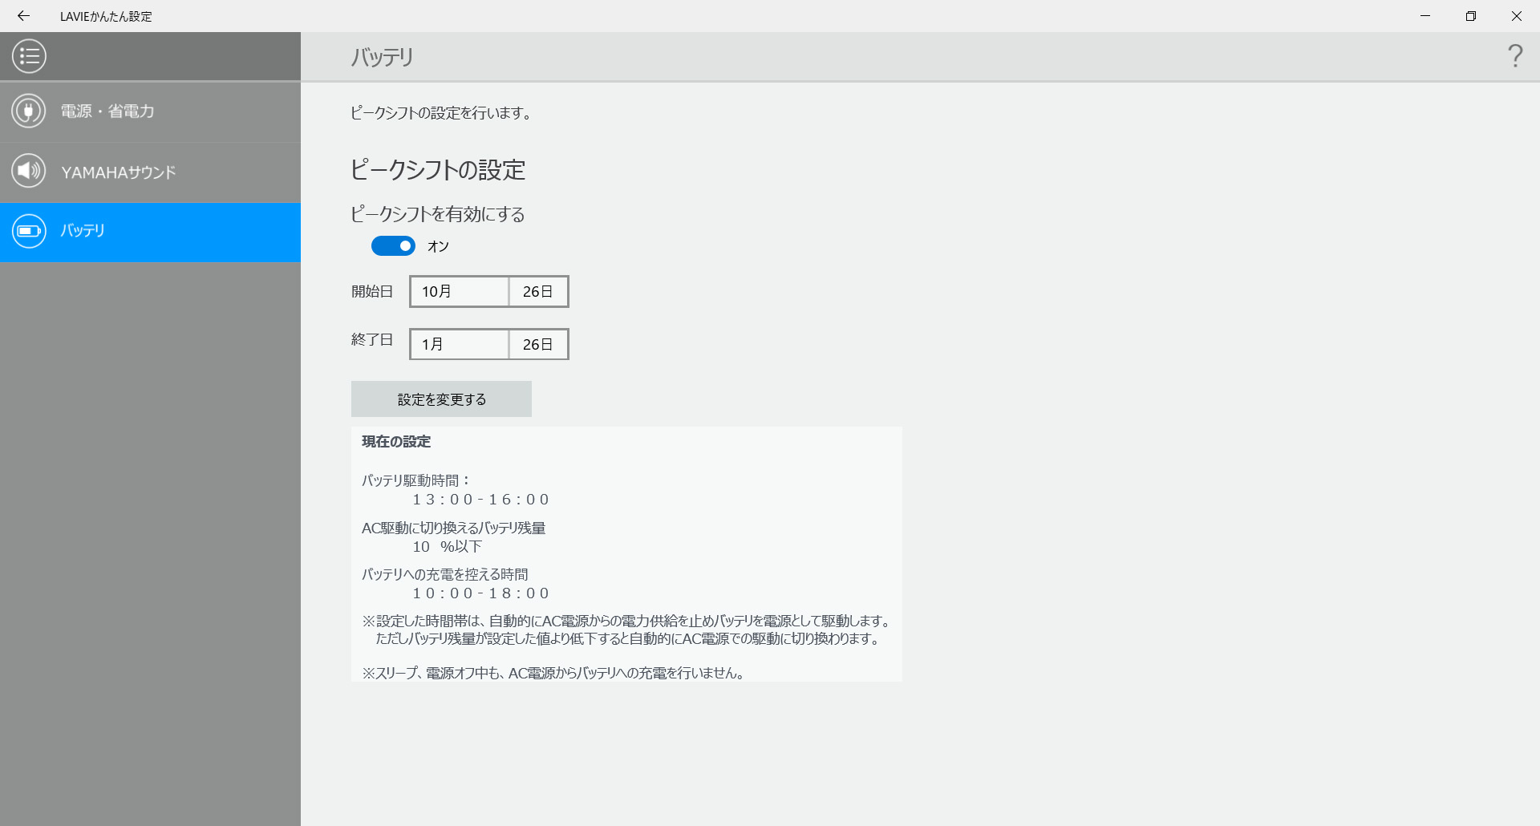Screen dimensions: 1540x826
Task: Restore the window with the maximize button
Action: [x=1471, y=16]
